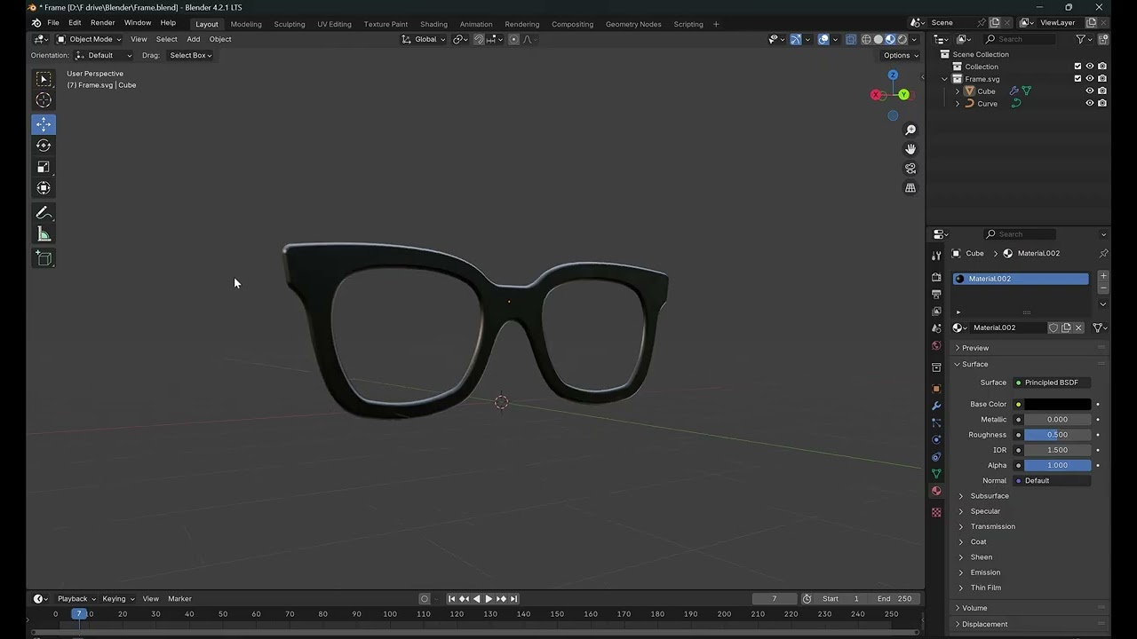Image resolution: width=1137 pixels, height=639 pixels.
Task: Open the Texture properties tab
Action: [x=936, y=512]
